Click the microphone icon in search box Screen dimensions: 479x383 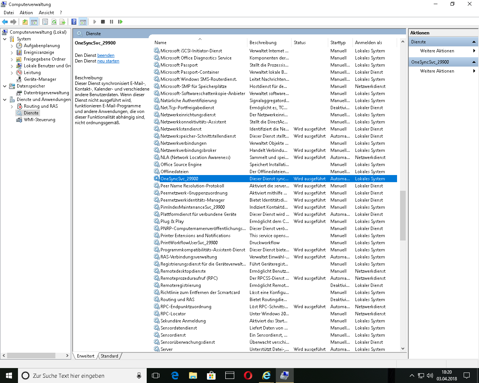139,376
